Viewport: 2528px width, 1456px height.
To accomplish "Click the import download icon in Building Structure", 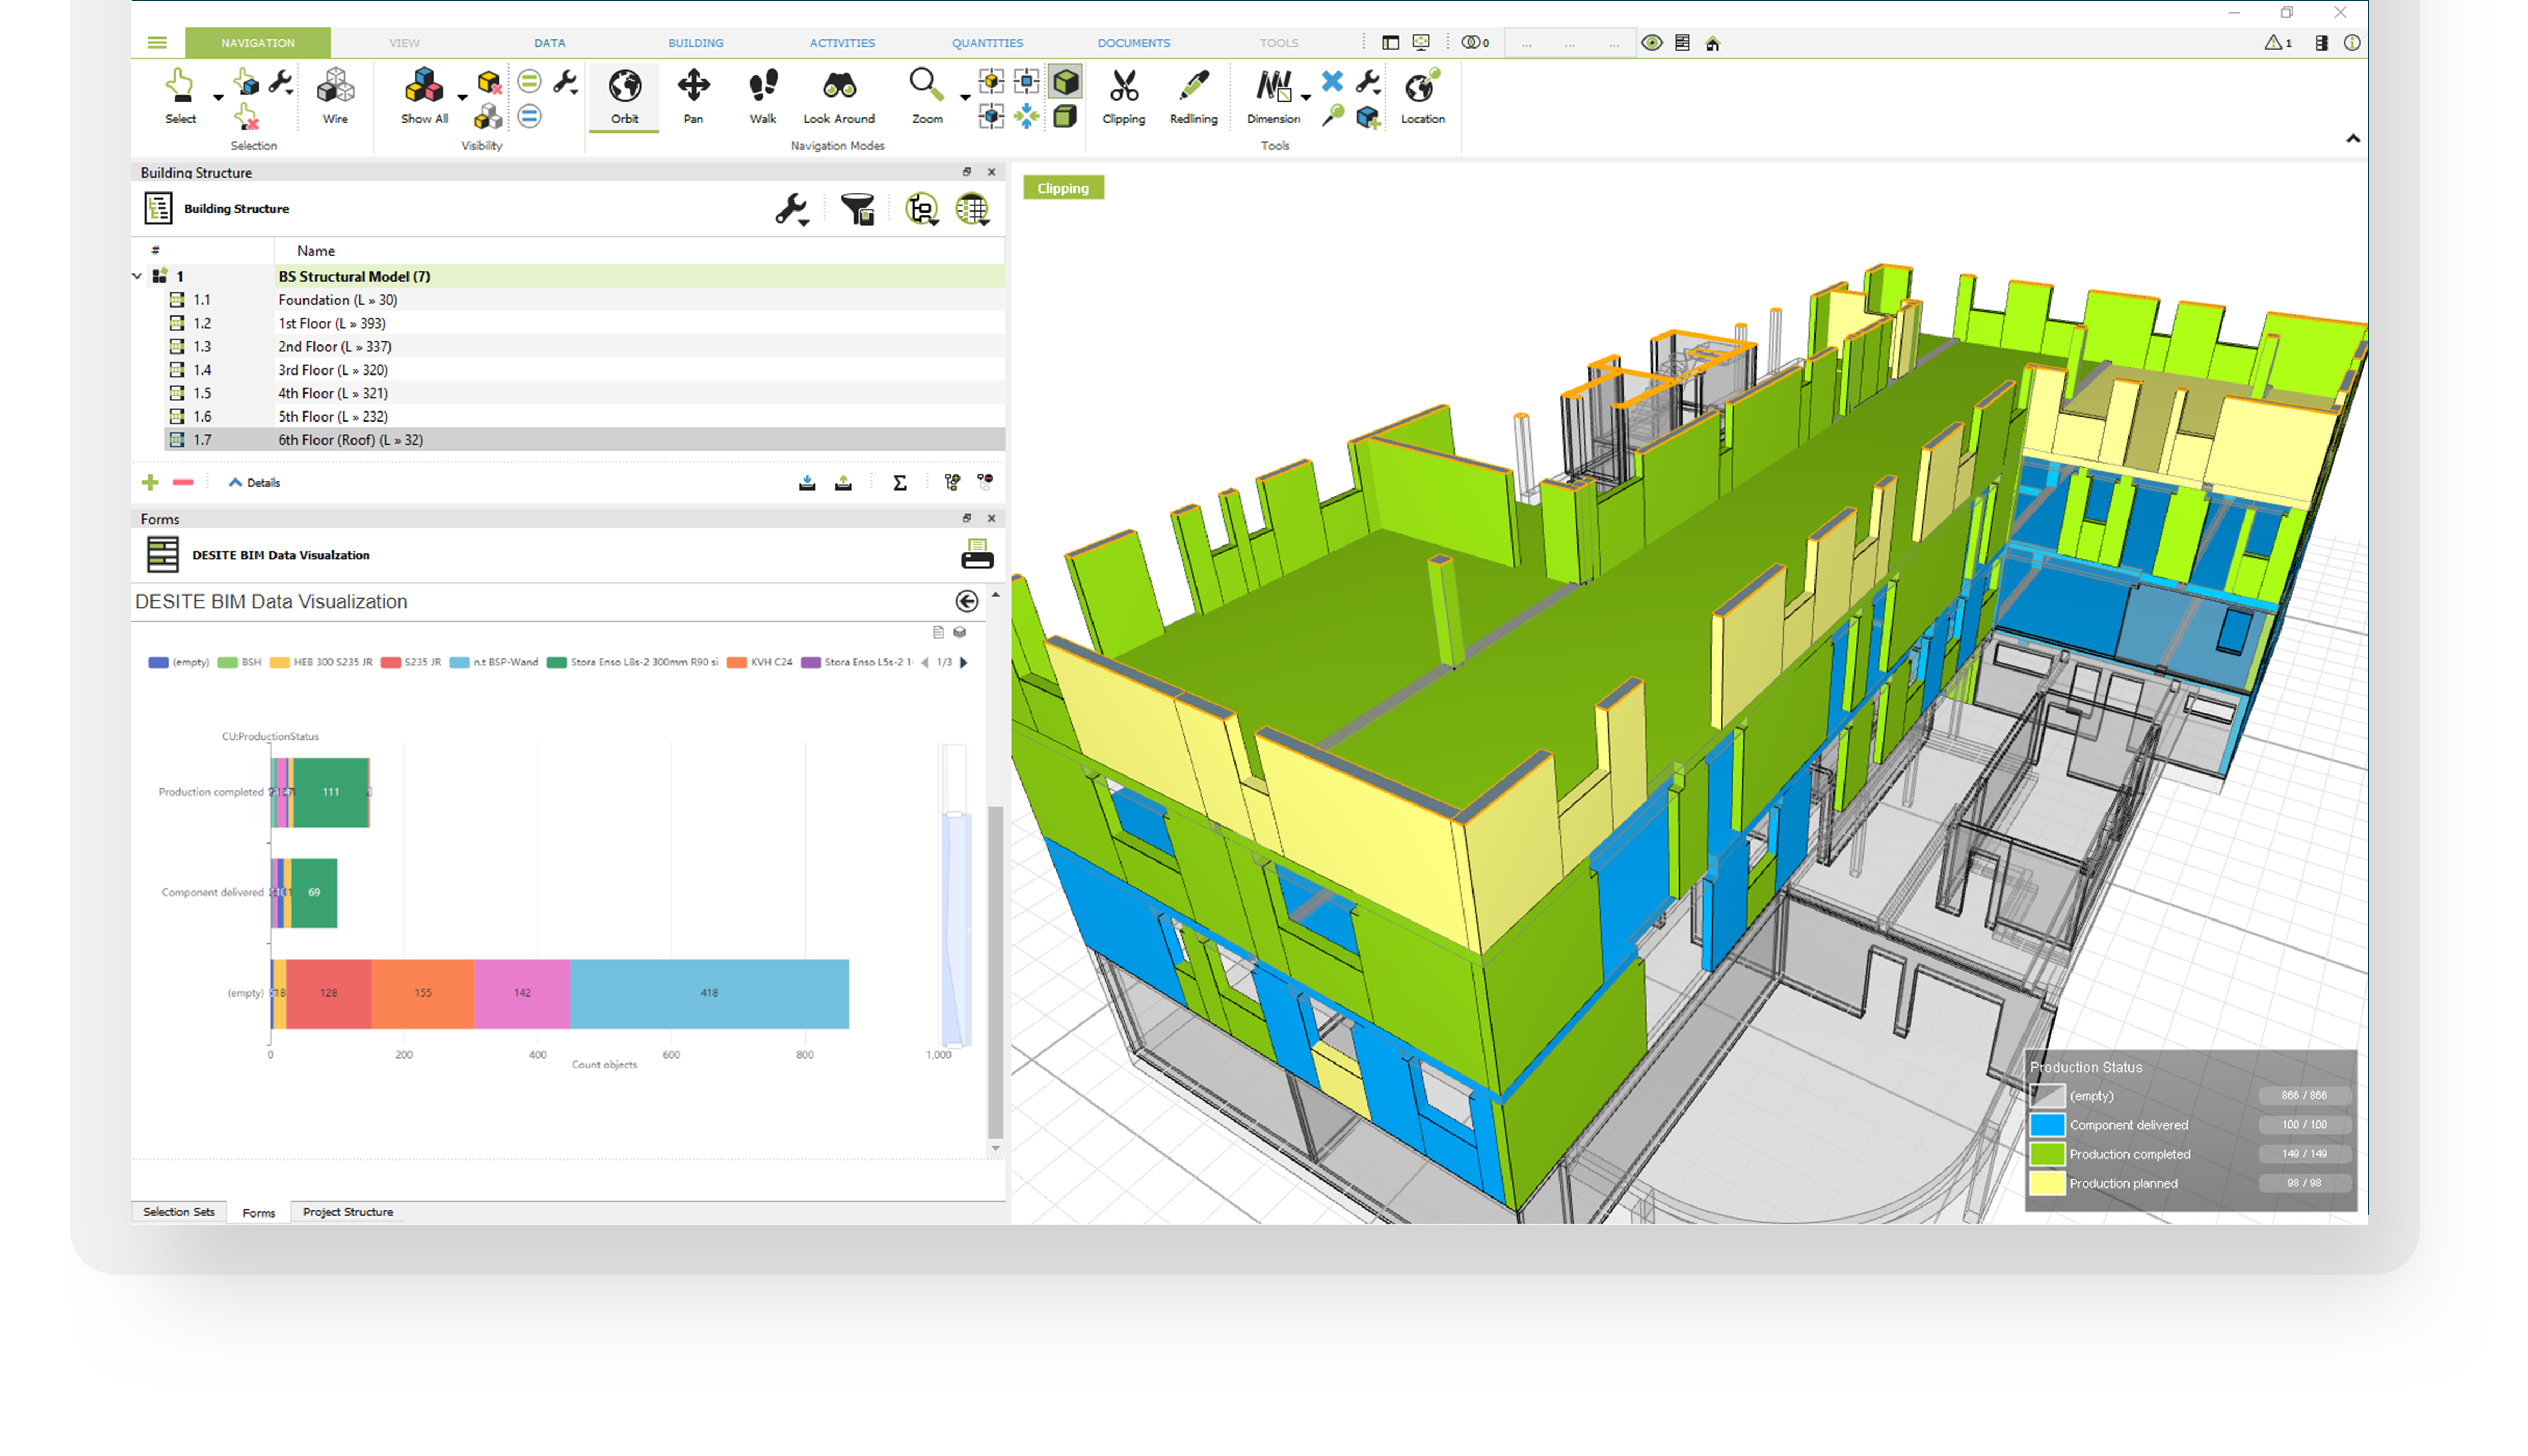I will 807,483.
